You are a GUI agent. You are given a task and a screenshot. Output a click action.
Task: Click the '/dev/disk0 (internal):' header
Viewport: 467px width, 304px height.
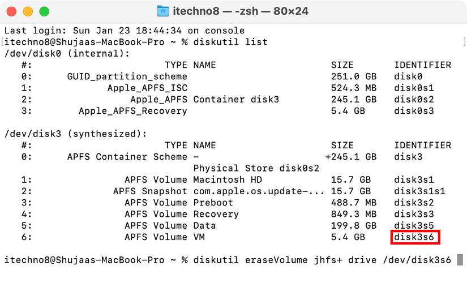click(67, 54)
